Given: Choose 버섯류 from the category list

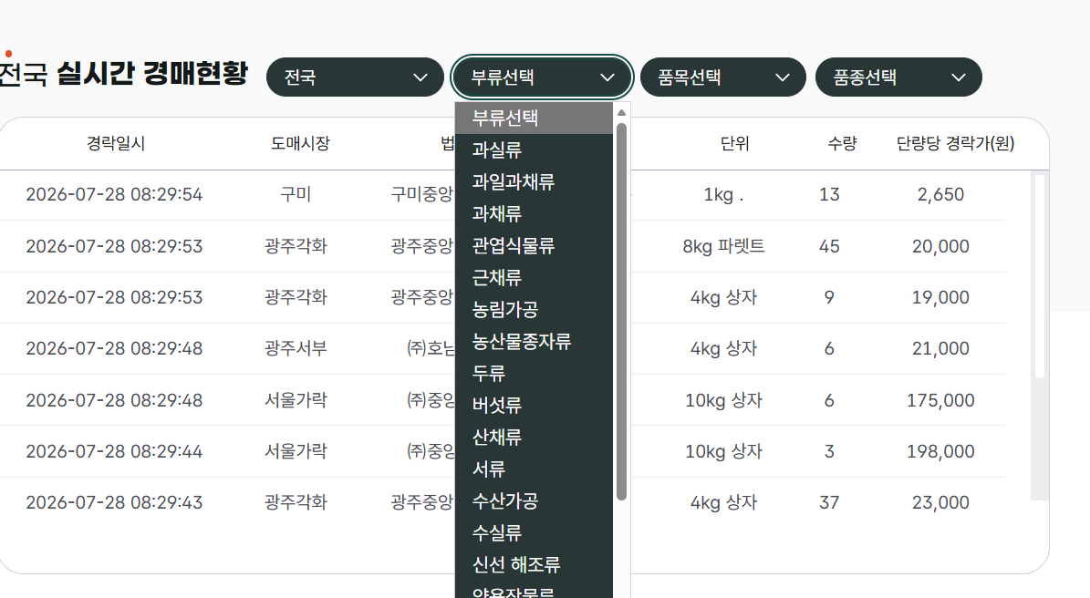Looking at the screenshot, I should 534,406.
